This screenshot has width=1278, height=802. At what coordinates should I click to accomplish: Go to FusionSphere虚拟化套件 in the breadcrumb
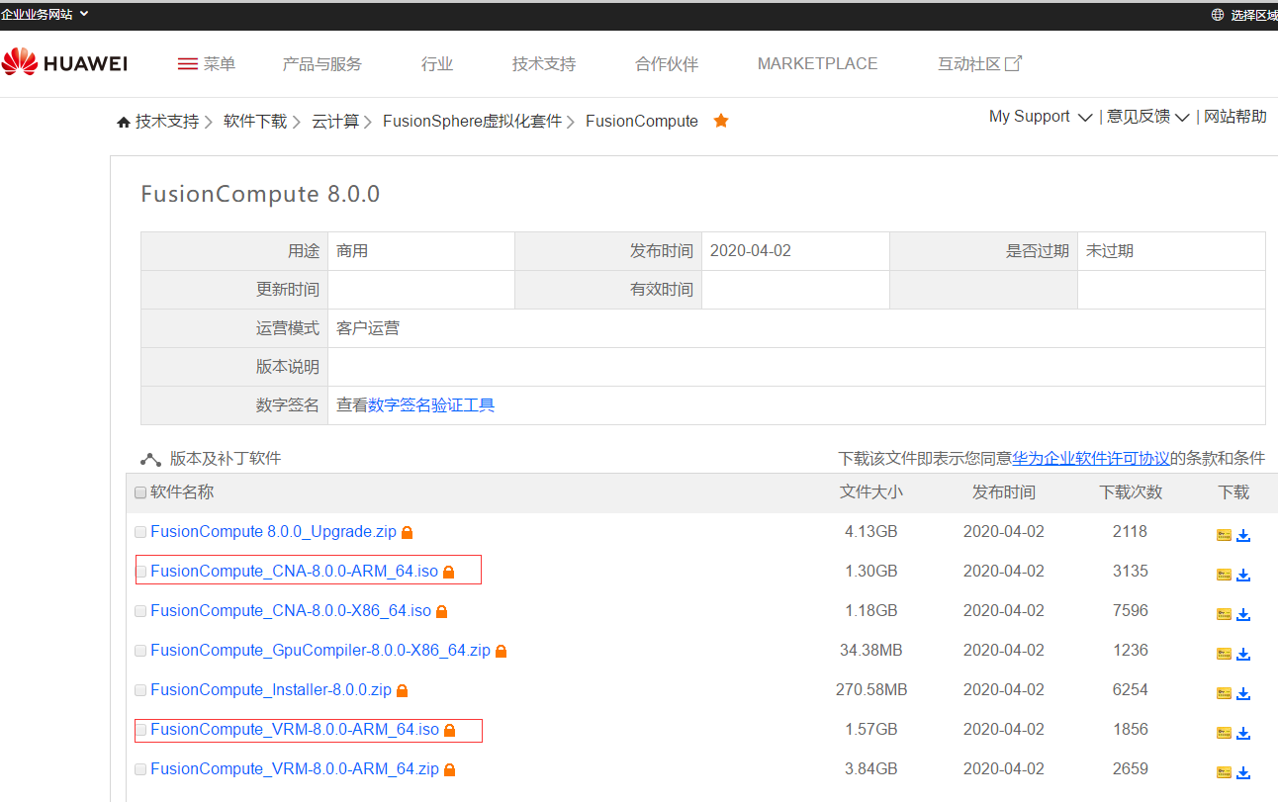point(472,122)
